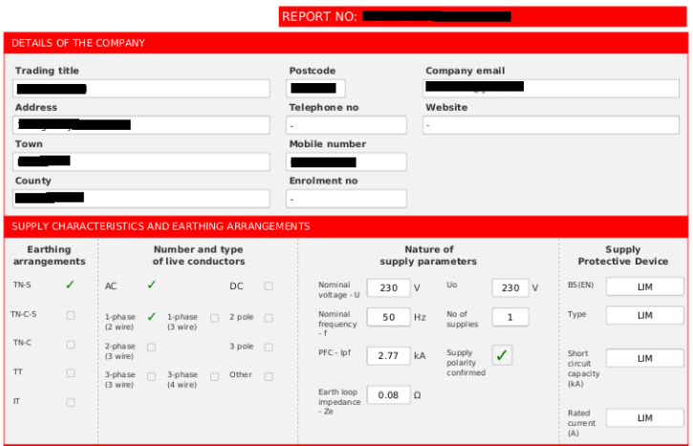This screenshot has height=446, width=693.
Task: Enable the TN-C earthing arrangement checkbox
Action: pyautogui.click(x=70, y=344)
